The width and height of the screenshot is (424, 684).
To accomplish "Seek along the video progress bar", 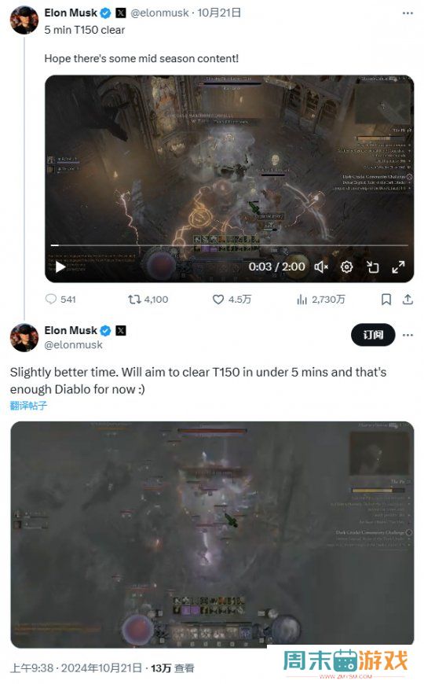I will pos(229,245).
